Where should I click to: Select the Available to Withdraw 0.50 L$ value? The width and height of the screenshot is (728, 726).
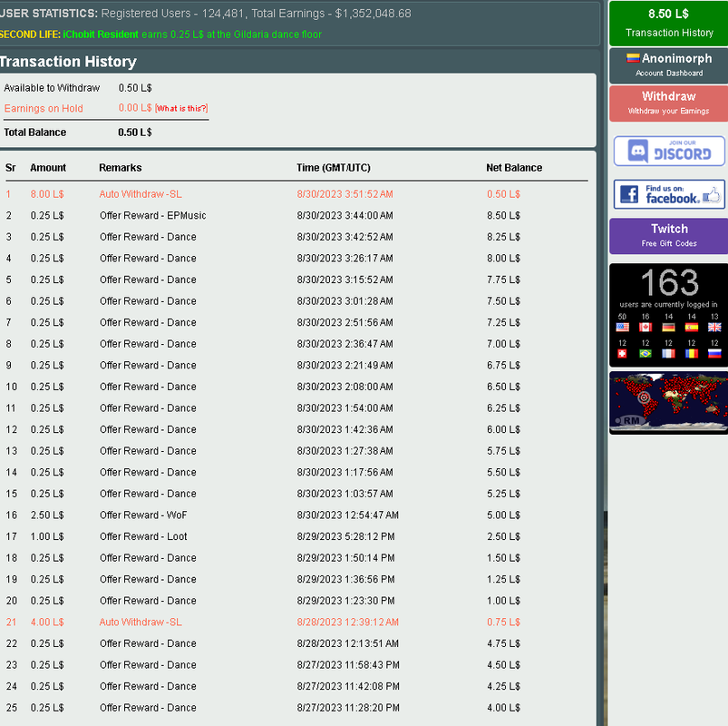click(135, 88)
